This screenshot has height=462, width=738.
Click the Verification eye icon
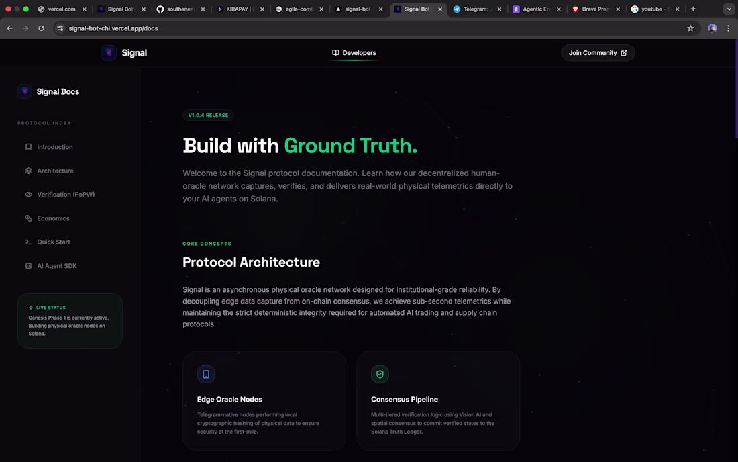[29, 195]
